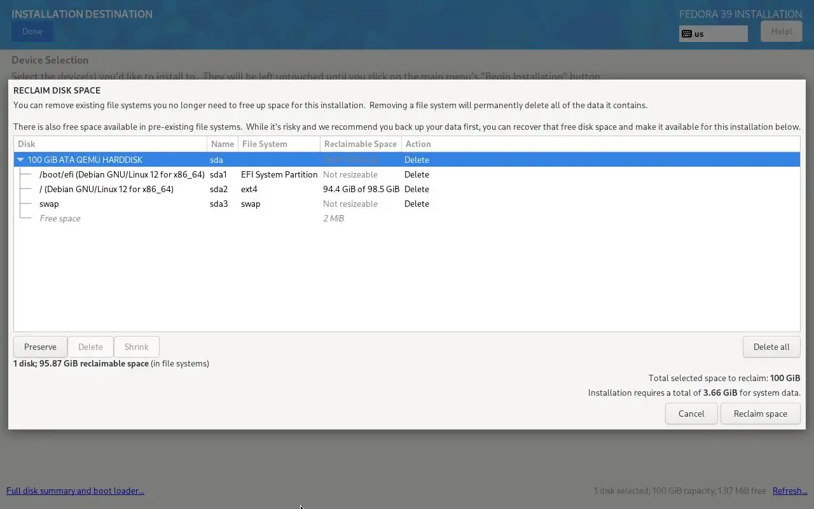Click Not resizeable in the swap row
814x509 pixels.
point(350,204)
